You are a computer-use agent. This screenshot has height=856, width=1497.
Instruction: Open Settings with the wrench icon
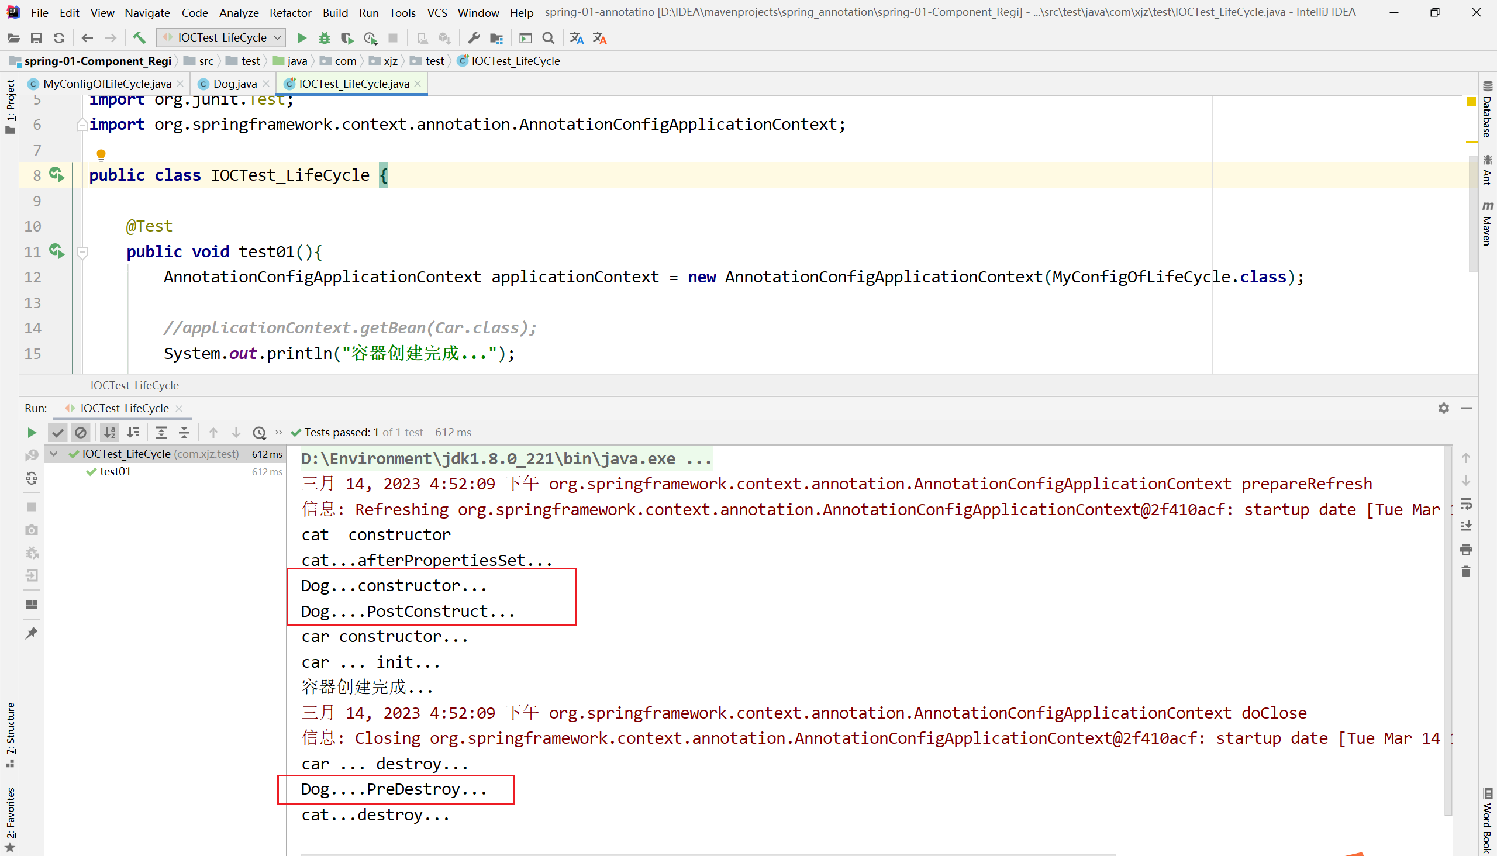(x=474, y=38)
